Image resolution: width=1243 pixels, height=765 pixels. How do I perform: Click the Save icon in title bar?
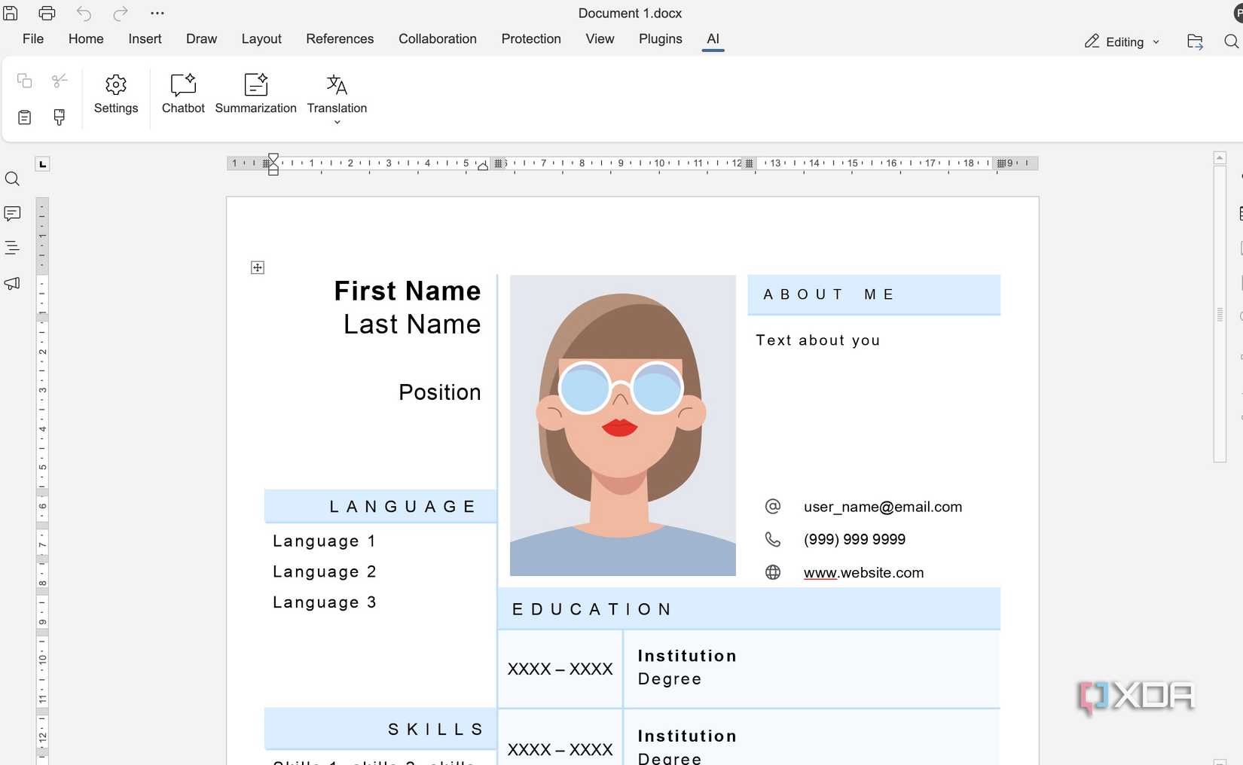click(x=11, y=13)
